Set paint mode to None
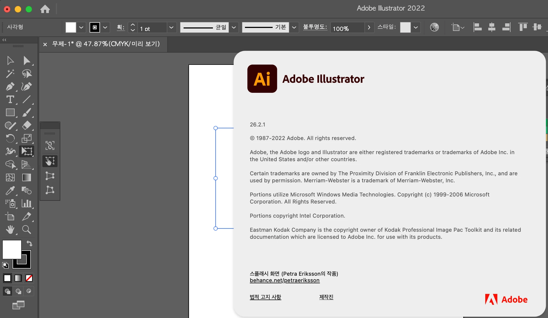Image resolution: width=548 pixels, height=318 pixels. (29, 278)
